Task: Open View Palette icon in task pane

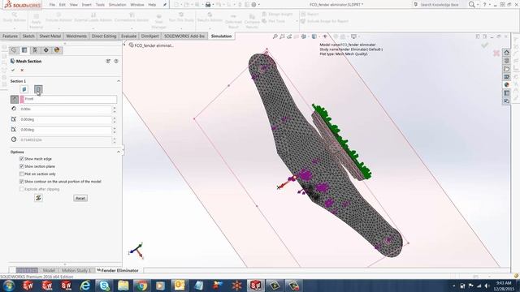Action: coord(506,77)
